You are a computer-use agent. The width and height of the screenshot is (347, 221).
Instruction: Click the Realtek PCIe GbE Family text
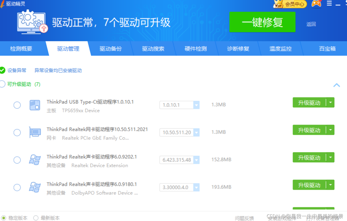[x=95, y=138]
